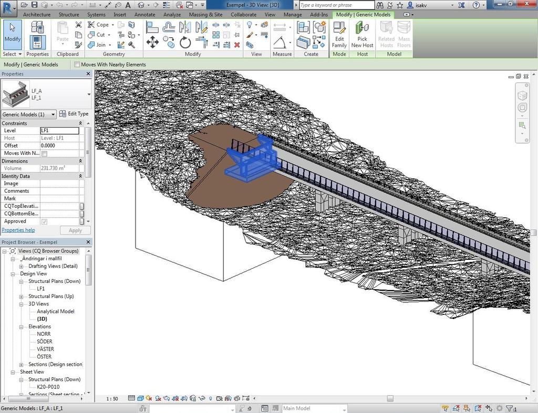Click the Edit Family button

pyautogui.click(x=339, y=35)
